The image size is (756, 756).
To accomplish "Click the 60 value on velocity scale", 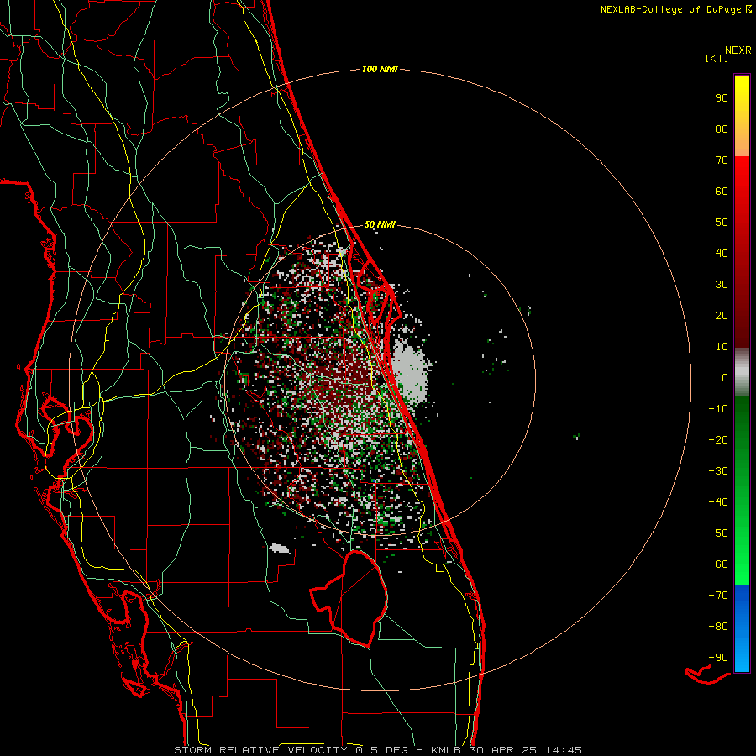I will [x=722, y=192].
